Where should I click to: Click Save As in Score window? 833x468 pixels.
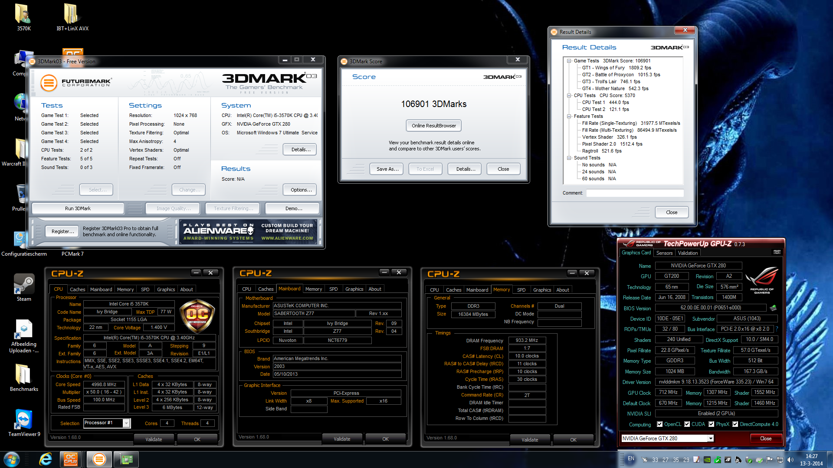tap(387, 169)
